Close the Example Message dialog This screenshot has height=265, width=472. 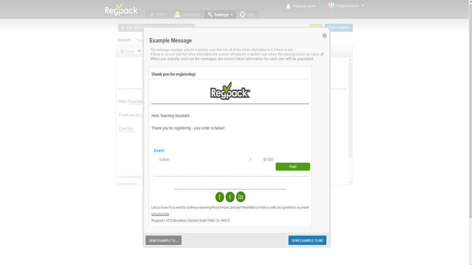point(324,35)
